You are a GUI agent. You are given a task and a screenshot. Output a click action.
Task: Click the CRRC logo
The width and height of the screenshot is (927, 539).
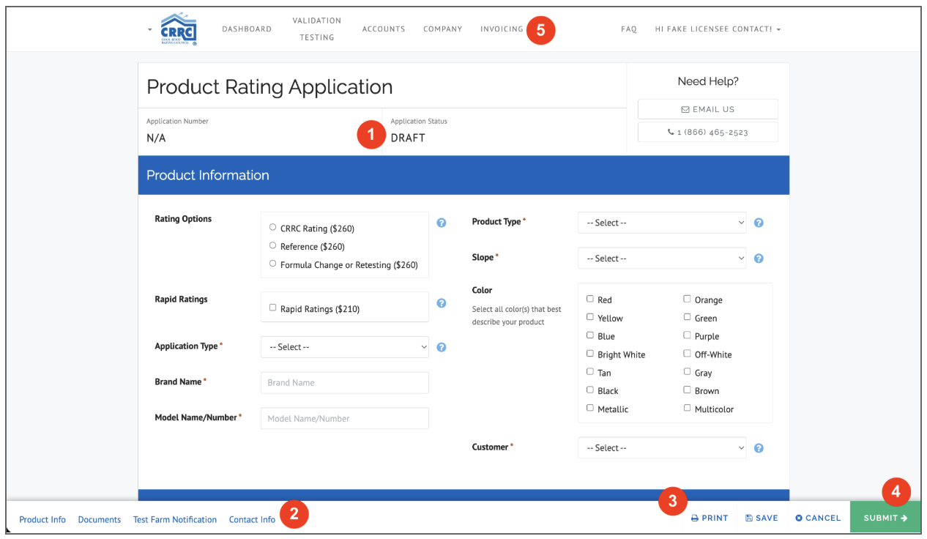coord(179,29)
